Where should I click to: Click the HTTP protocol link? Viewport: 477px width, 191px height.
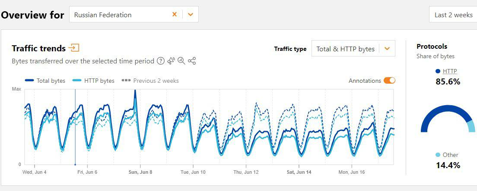tap(450, 71)
